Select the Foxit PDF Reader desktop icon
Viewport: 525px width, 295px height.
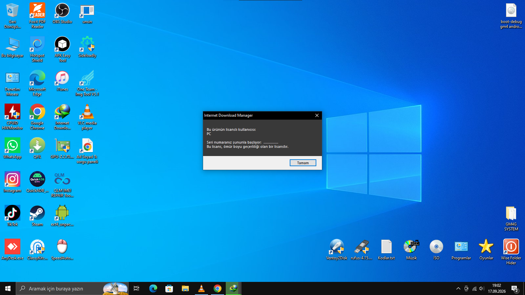click(37, 16)
